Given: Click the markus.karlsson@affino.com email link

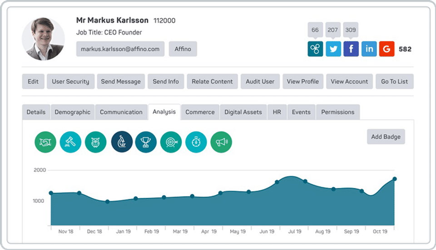Looking at the screenshot, I should (x=120, y=49).
